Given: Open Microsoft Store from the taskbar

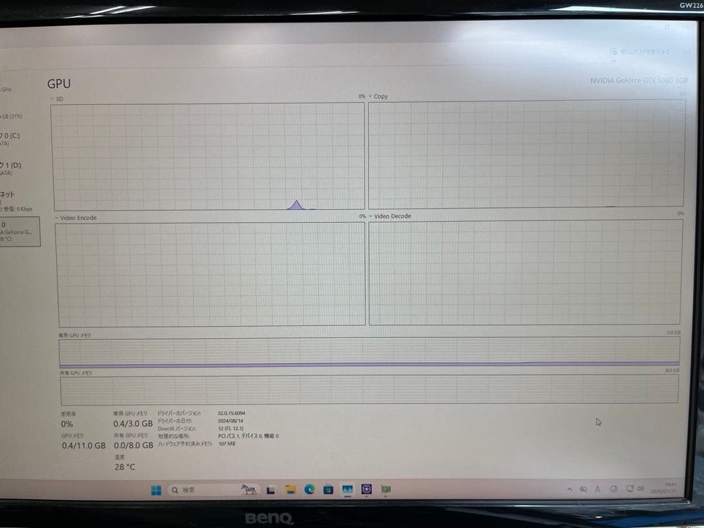Looking at the screenshot, I should tap(329, 490).
